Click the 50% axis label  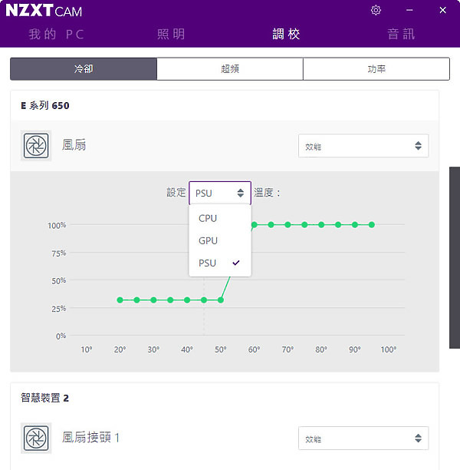pos(59,281)
